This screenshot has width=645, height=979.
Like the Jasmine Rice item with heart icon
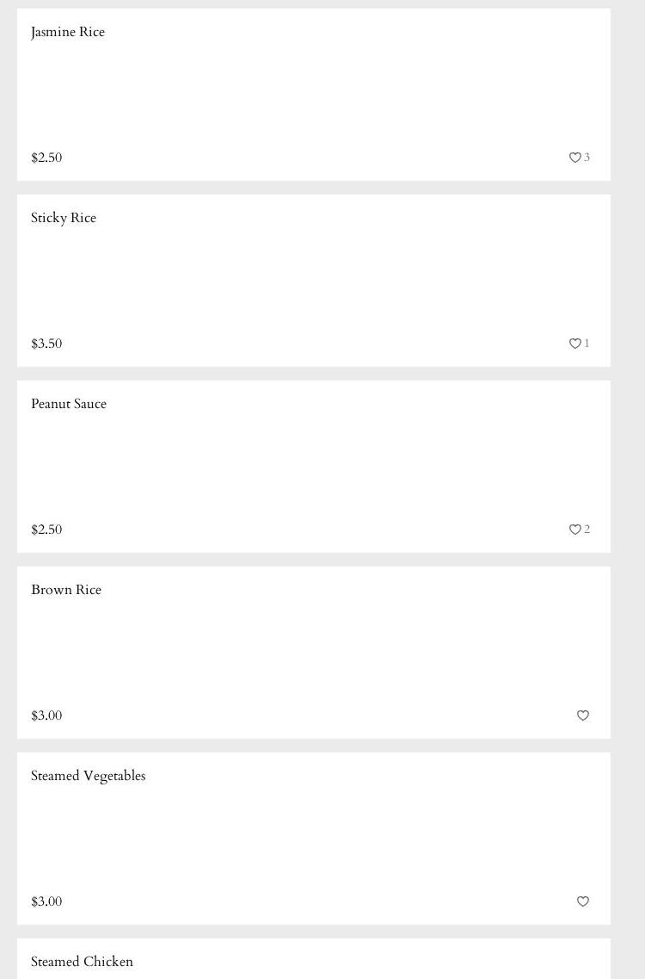point(574,158)
